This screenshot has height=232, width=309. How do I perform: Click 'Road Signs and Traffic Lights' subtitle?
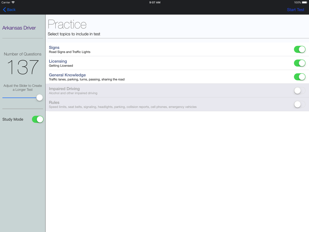point(70,52)
